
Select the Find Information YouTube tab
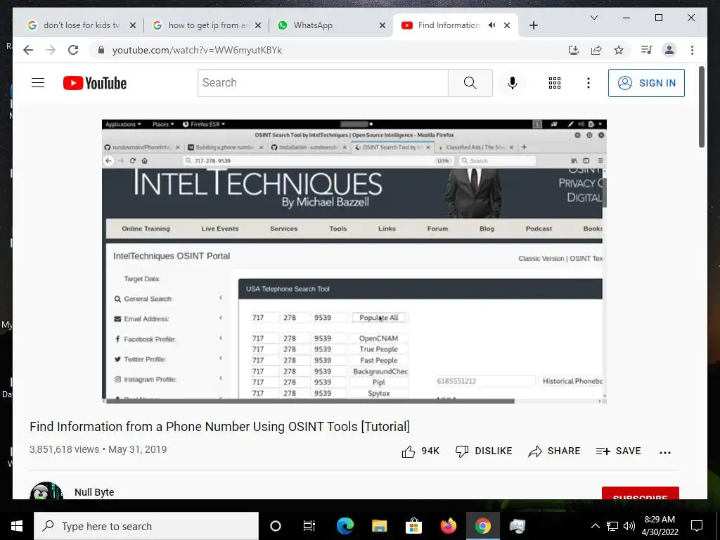(448, 25)
